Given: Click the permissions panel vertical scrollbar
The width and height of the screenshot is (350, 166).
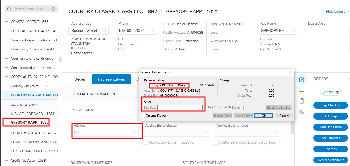Looking at the screenshot, I should pyautogui.click(x=292, y=127).
